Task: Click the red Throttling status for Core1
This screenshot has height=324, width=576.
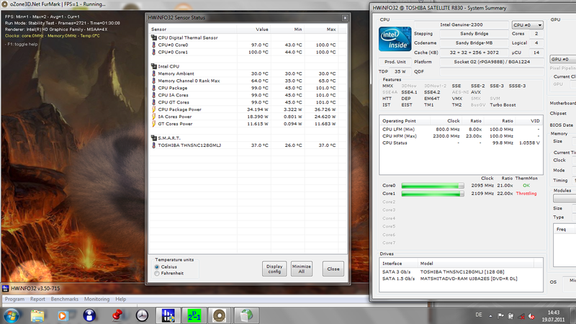Action: pos(526,194)
